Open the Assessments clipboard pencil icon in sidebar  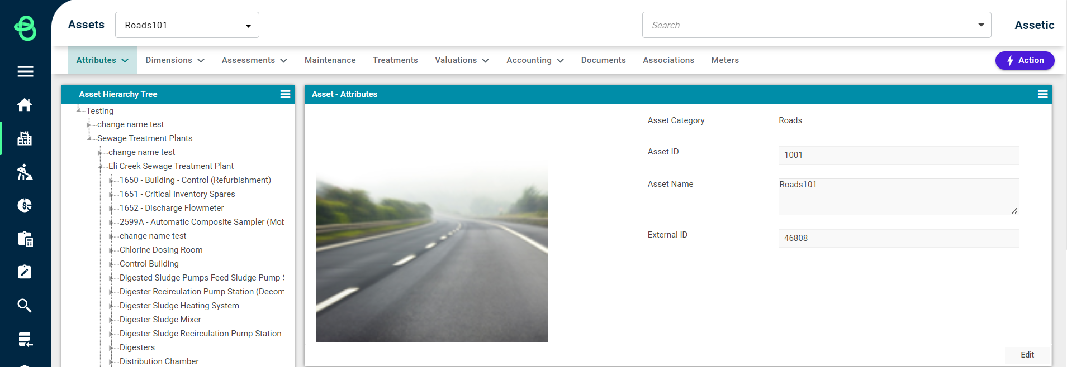tap(25, 272)
